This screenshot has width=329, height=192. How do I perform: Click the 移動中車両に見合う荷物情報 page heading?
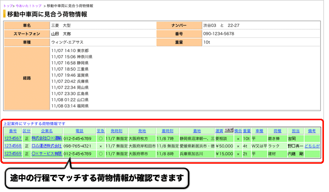47,14
